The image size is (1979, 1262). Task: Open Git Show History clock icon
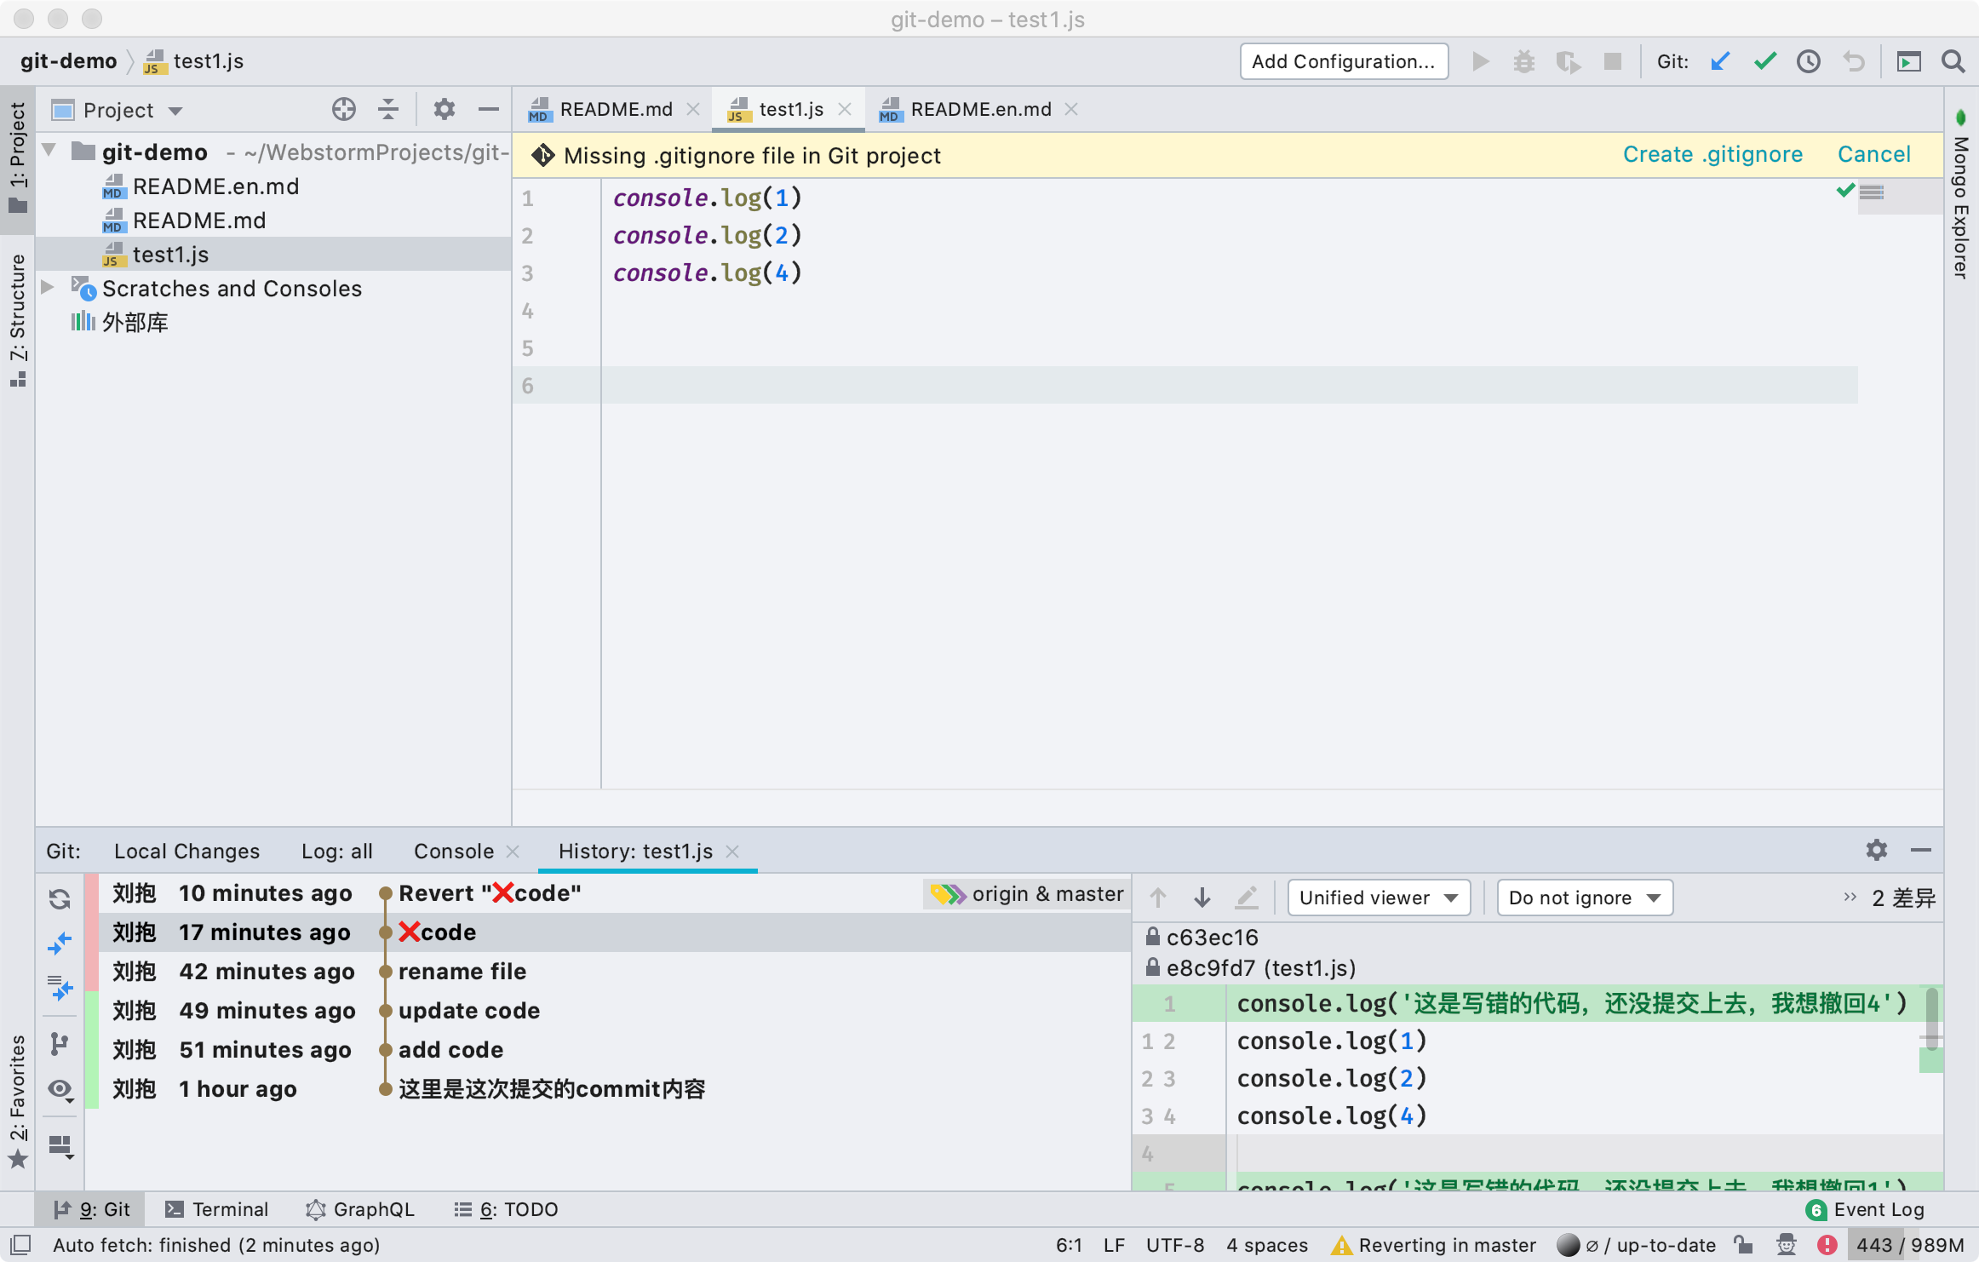point(1809,61)
